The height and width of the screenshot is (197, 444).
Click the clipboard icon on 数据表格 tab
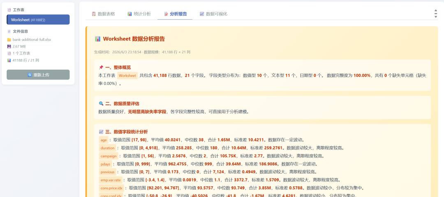[x=94, y=14]
